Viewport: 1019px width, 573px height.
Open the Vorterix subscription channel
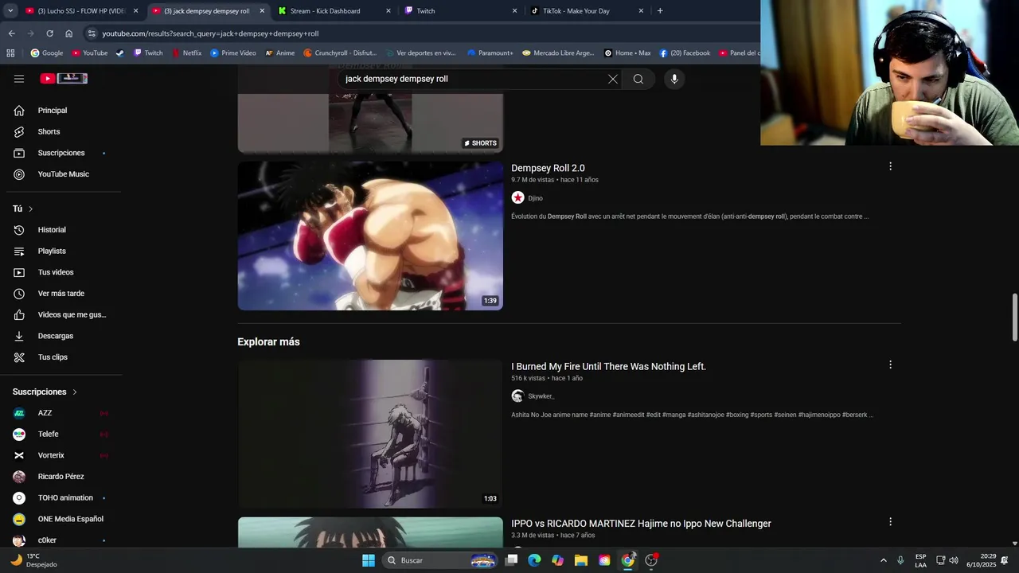pos(63,455)
